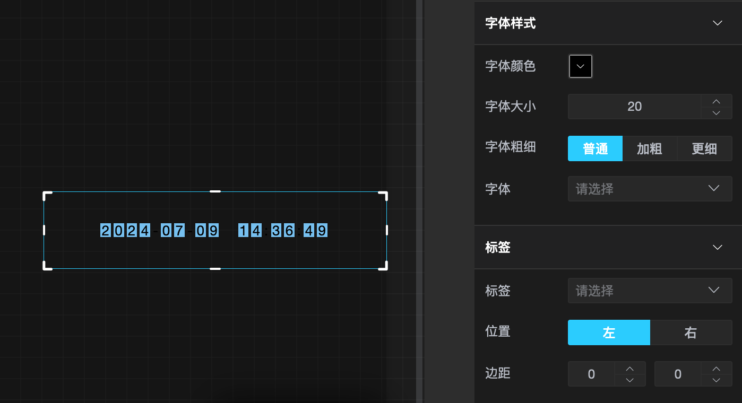
Task: Click the 标签 section header title
Action: 498,247
